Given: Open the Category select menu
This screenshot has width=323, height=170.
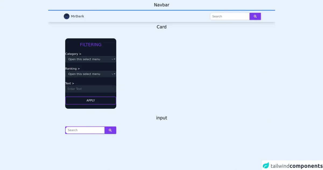Looking at the screenshot, I should 89,59.
